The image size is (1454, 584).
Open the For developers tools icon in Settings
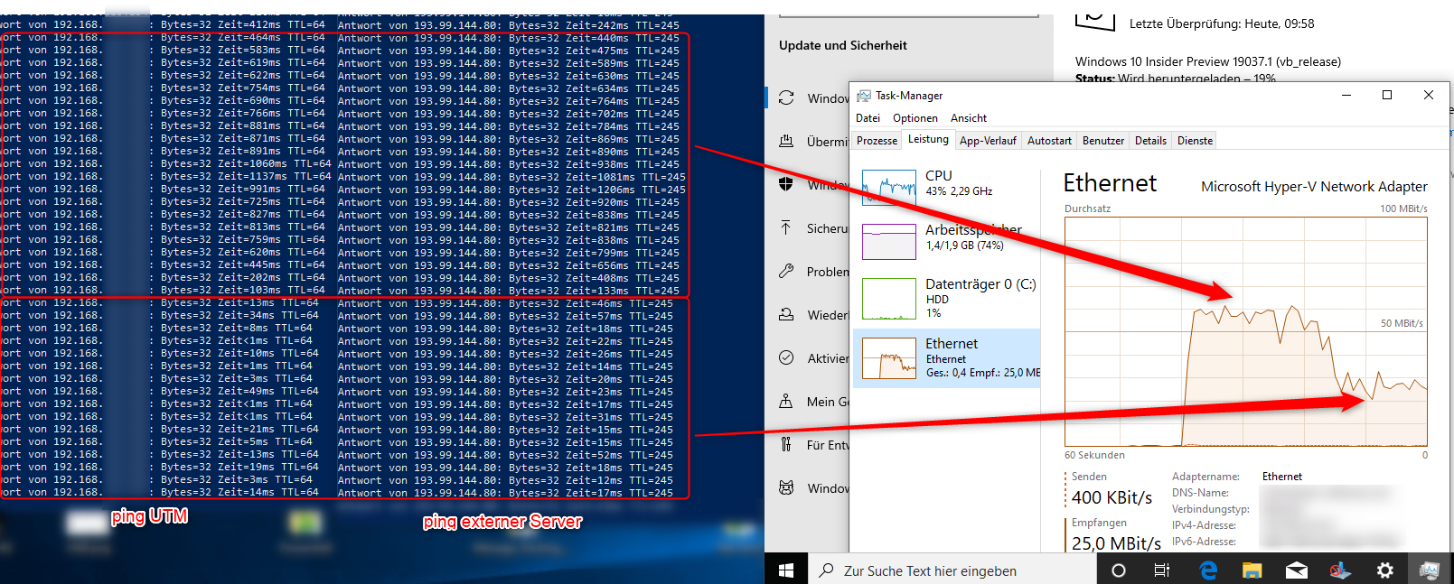click(786, 445)
